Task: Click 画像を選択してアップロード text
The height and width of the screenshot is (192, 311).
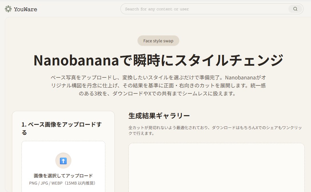Action: point(63,176)
